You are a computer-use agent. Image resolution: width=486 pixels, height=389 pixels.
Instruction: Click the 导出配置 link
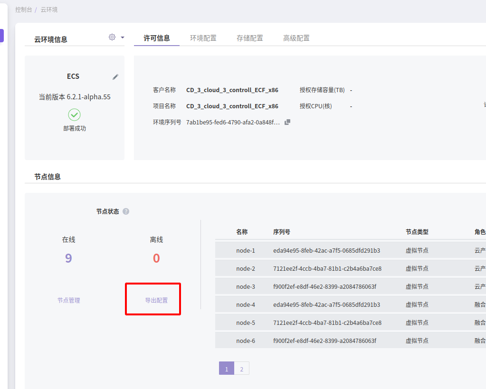[x=156, y=300]
